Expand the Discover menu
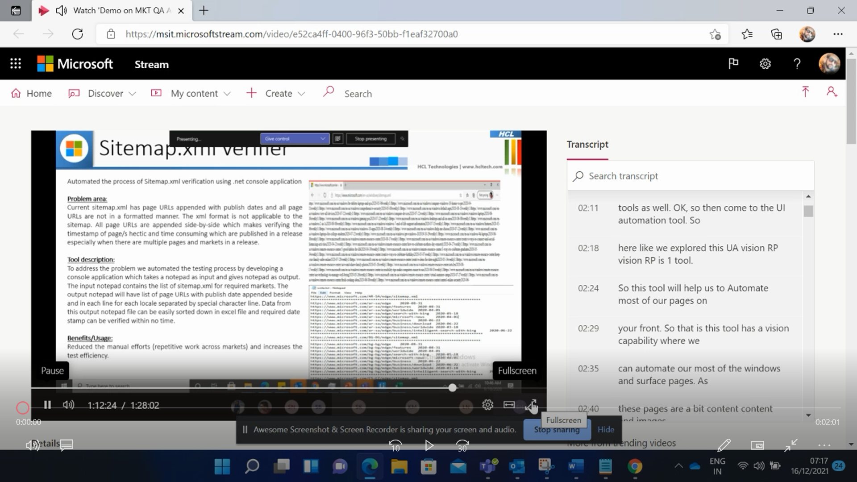The width and height of the screenshot is (857, 482). click(x=102, y=93)
